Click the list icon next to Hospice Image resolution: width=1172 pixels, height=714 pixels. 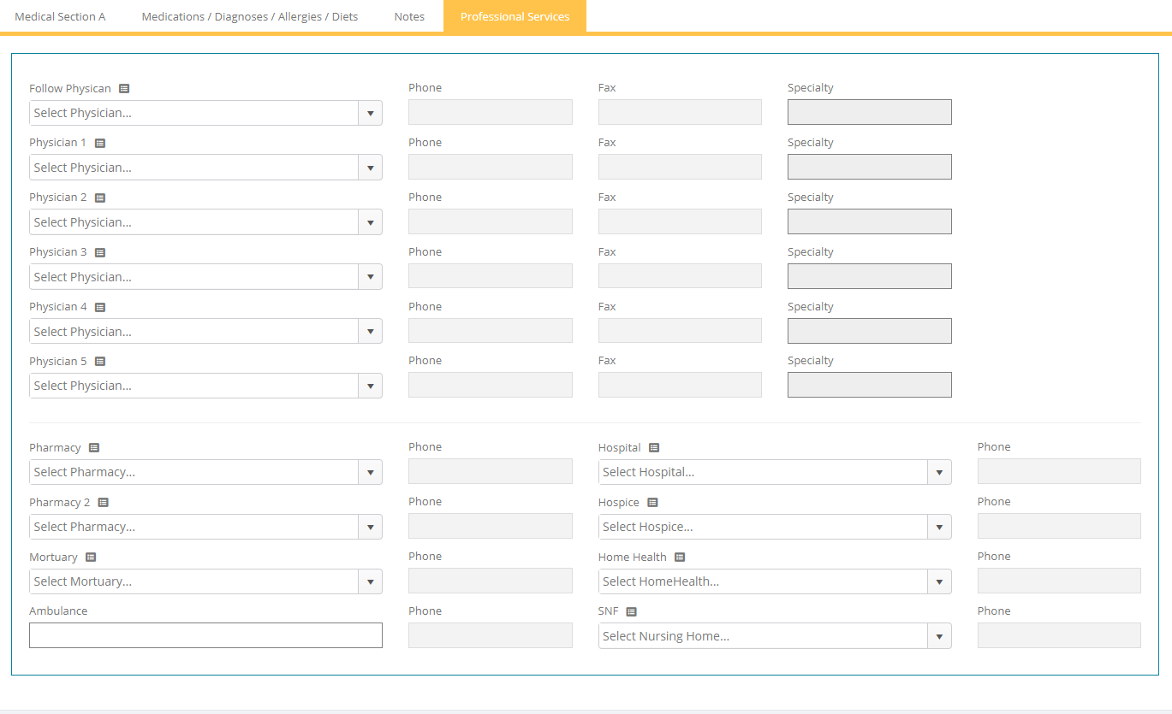(652, 503)
